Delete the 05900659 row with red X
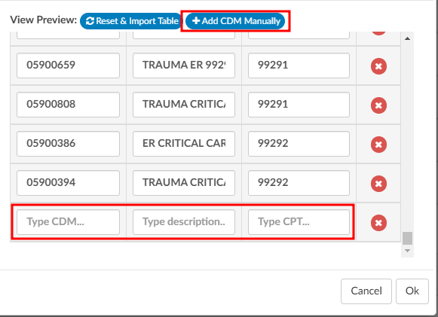Screen dimensions: 438x317 (x=378, y=66)
